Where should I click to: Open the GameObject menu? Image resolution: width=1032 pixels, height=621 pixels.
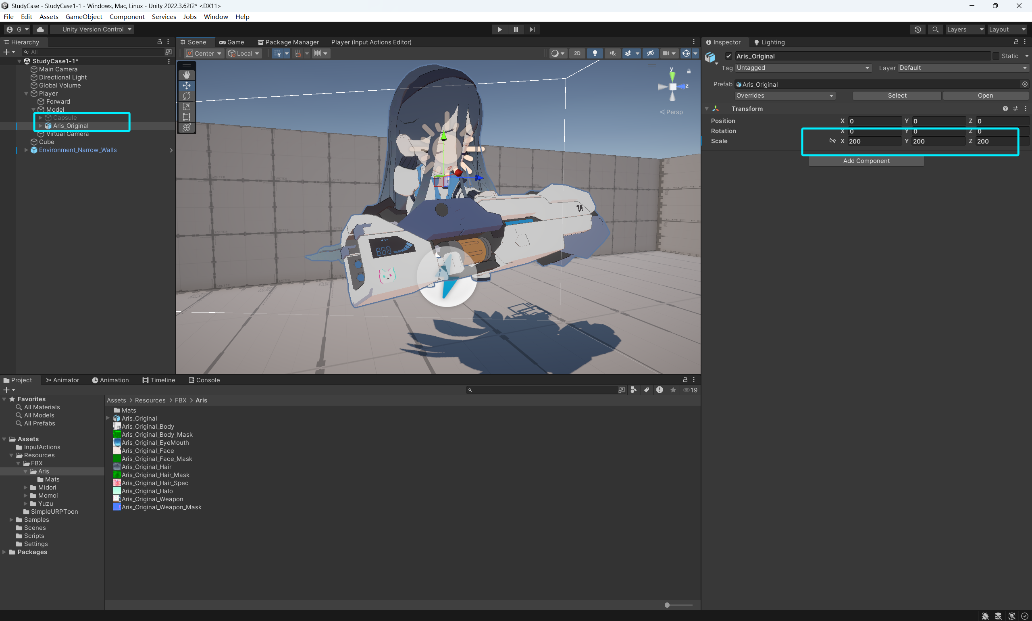pos(84,17)
